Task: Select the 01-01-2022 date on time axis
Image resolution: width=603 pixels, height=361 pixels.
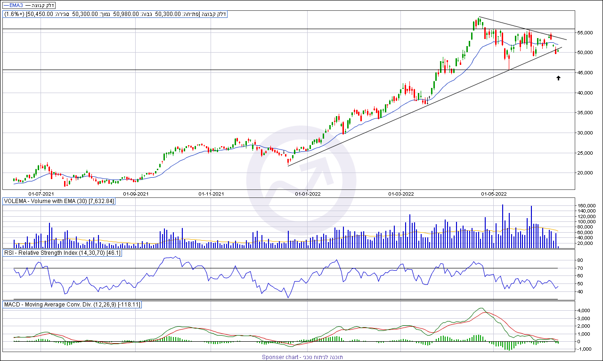Action: tap(307, 193)
